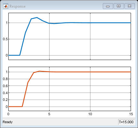Click the 0.6 y-axis label in lower plot
Screen dimensions: 138x128
[5, 86]
